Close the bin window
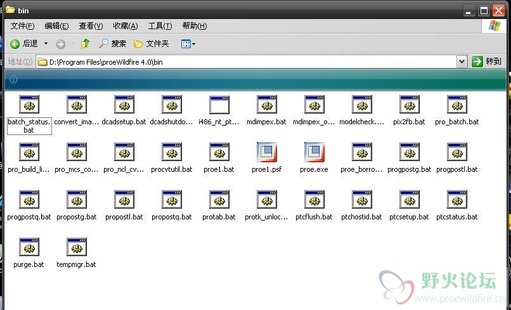511x310 pixels. pyautogui.click(x=499, y=11)
